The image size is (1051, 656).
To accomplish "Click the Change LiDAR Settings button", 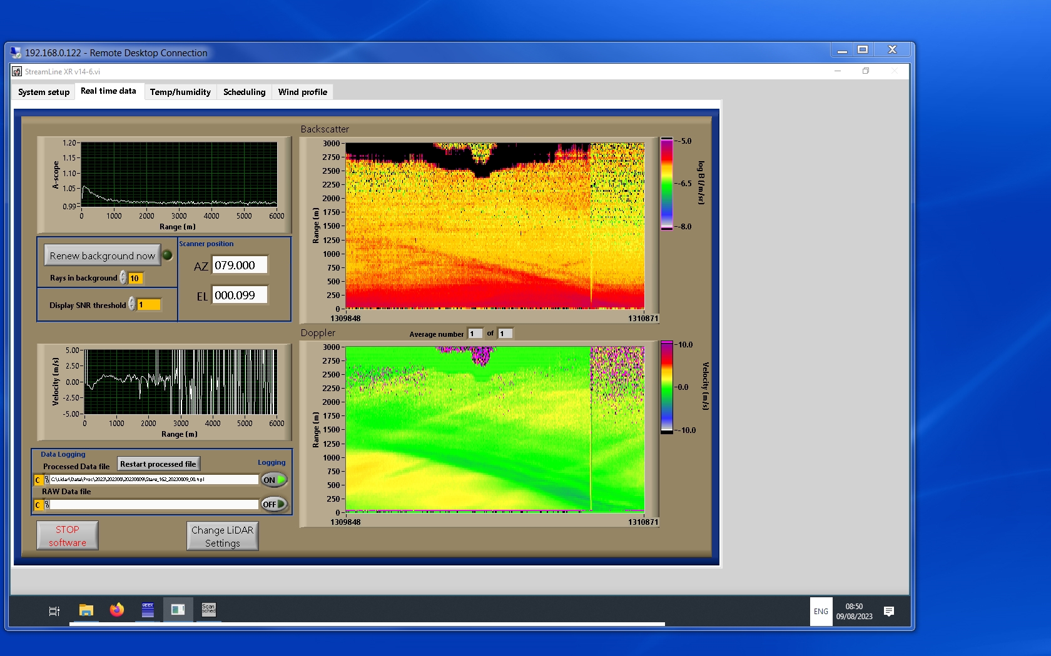I will [222, 536].
